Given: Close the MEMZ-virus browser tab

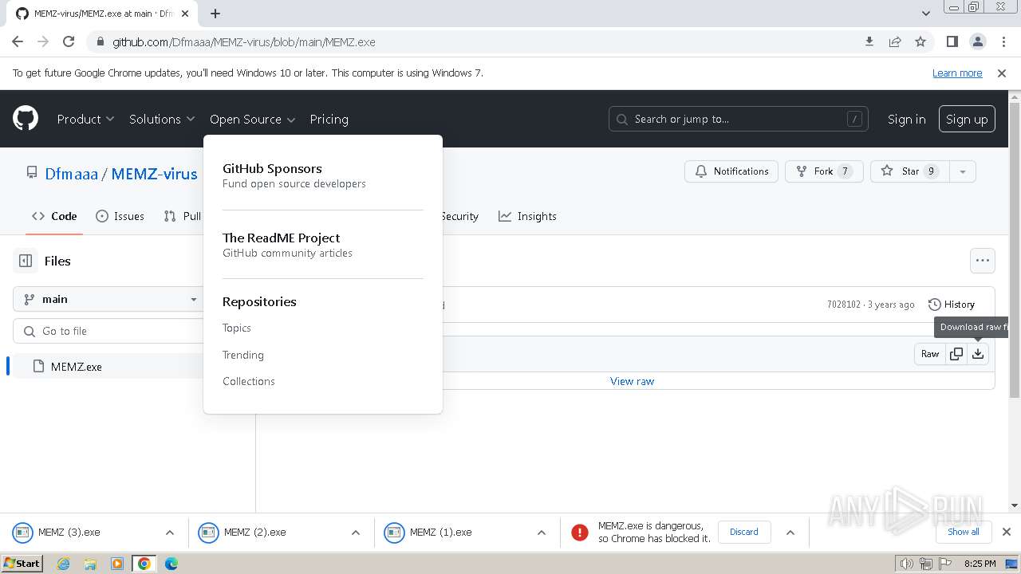Looking at the screenshot, I should (x=186, y=14).
